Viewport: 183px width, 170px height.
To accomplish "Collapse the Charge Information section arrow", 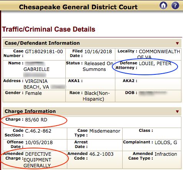I will pos(177,111).
